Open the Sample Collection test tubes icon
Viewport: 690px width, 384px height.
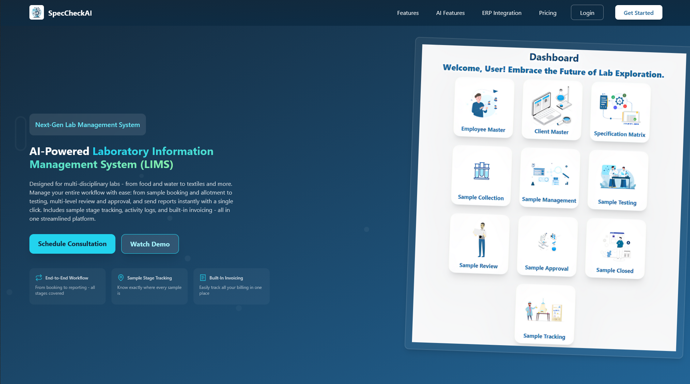tap(482, 171)
